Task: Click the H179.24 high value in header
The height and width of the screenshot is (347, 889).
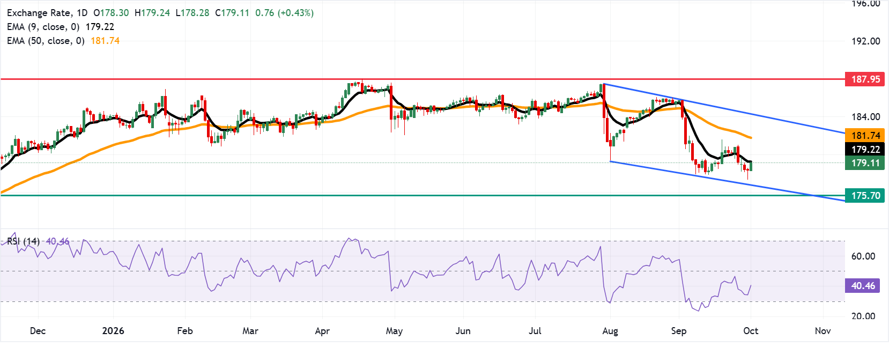Action: tap(152, 13)
